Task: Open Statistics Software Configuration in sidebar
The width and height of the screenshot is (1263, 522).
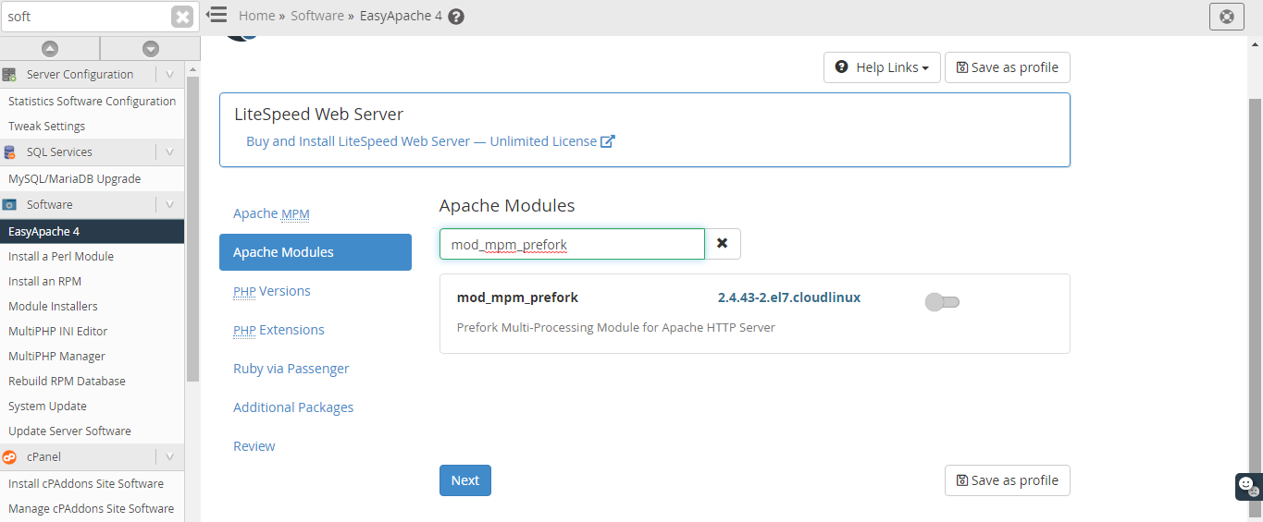Action: tap(92, 102)
